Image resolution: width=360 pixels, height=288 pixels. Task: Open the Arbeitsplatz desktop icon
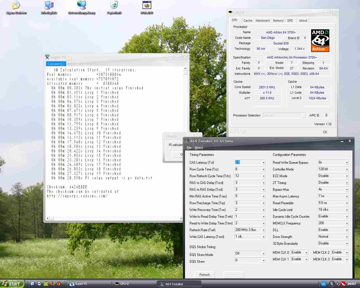49,8
